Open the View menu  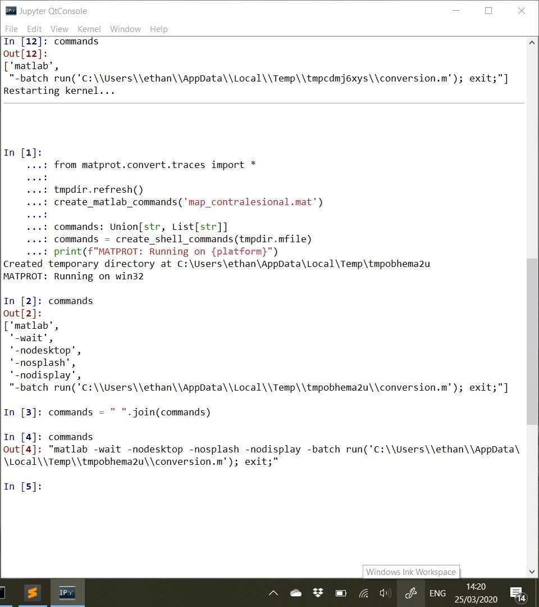(60, 29)
